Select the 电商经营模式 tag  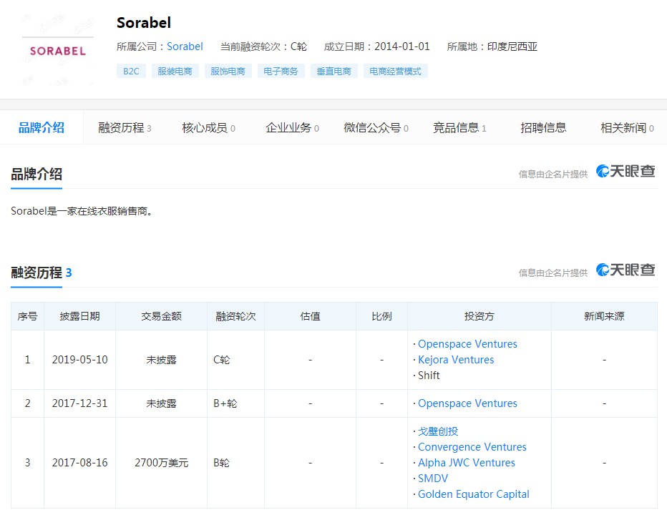pos(395,71)
